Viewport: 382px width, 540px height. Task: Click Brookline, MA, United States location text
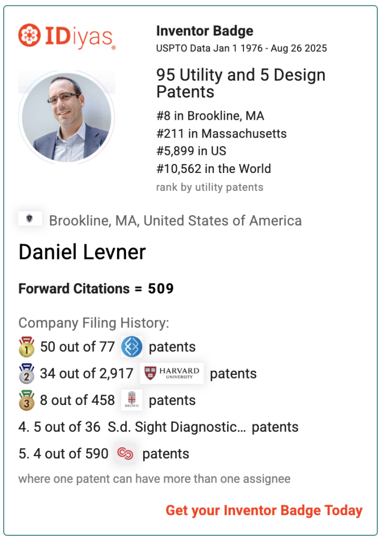point(175,221)
